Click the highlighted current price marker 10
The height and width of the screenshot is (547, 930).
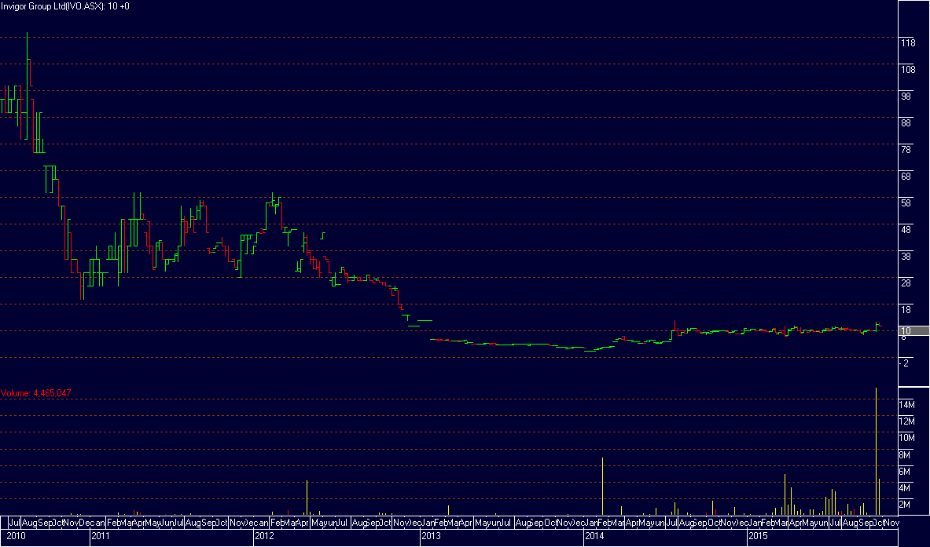(x=914, y=331)
